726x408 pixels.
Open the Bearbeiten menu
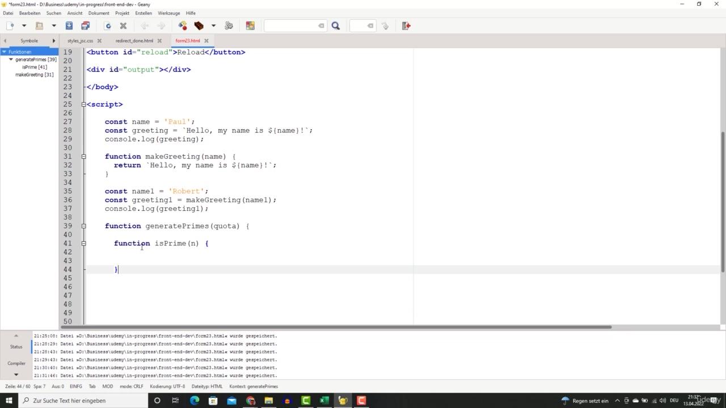pos(30,13)
